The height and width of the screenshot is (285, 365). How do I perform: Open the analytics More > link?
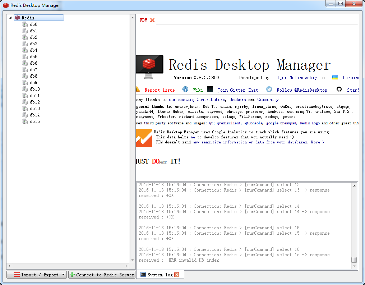pos(318,142)
